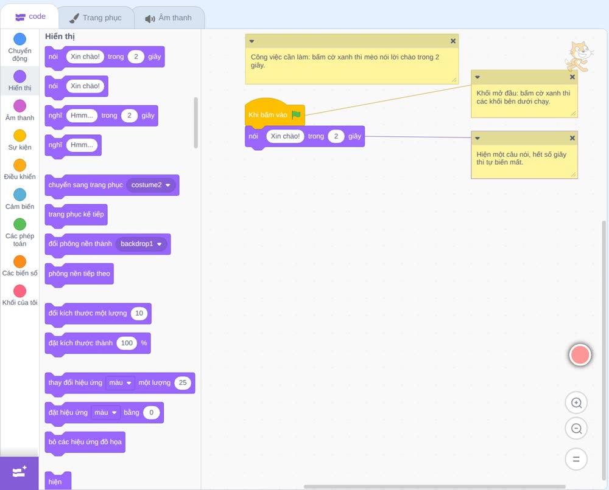Collapse the 'Công việc cần làm' comment
The width and height of the screenshot is (609, 490).
[x=252, y=41]
